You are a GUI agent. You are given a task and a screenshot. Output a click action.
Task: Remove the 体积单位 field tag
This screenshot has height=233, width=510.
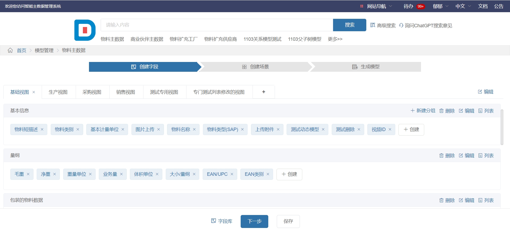pos(157,174)
